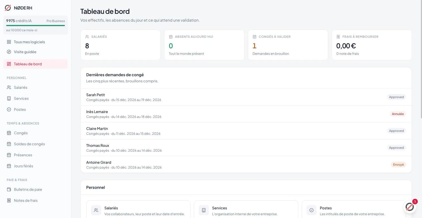Open Sarah Petit's leave request row
Viewport: 422px width, 218px height.
tap(246, 97)
